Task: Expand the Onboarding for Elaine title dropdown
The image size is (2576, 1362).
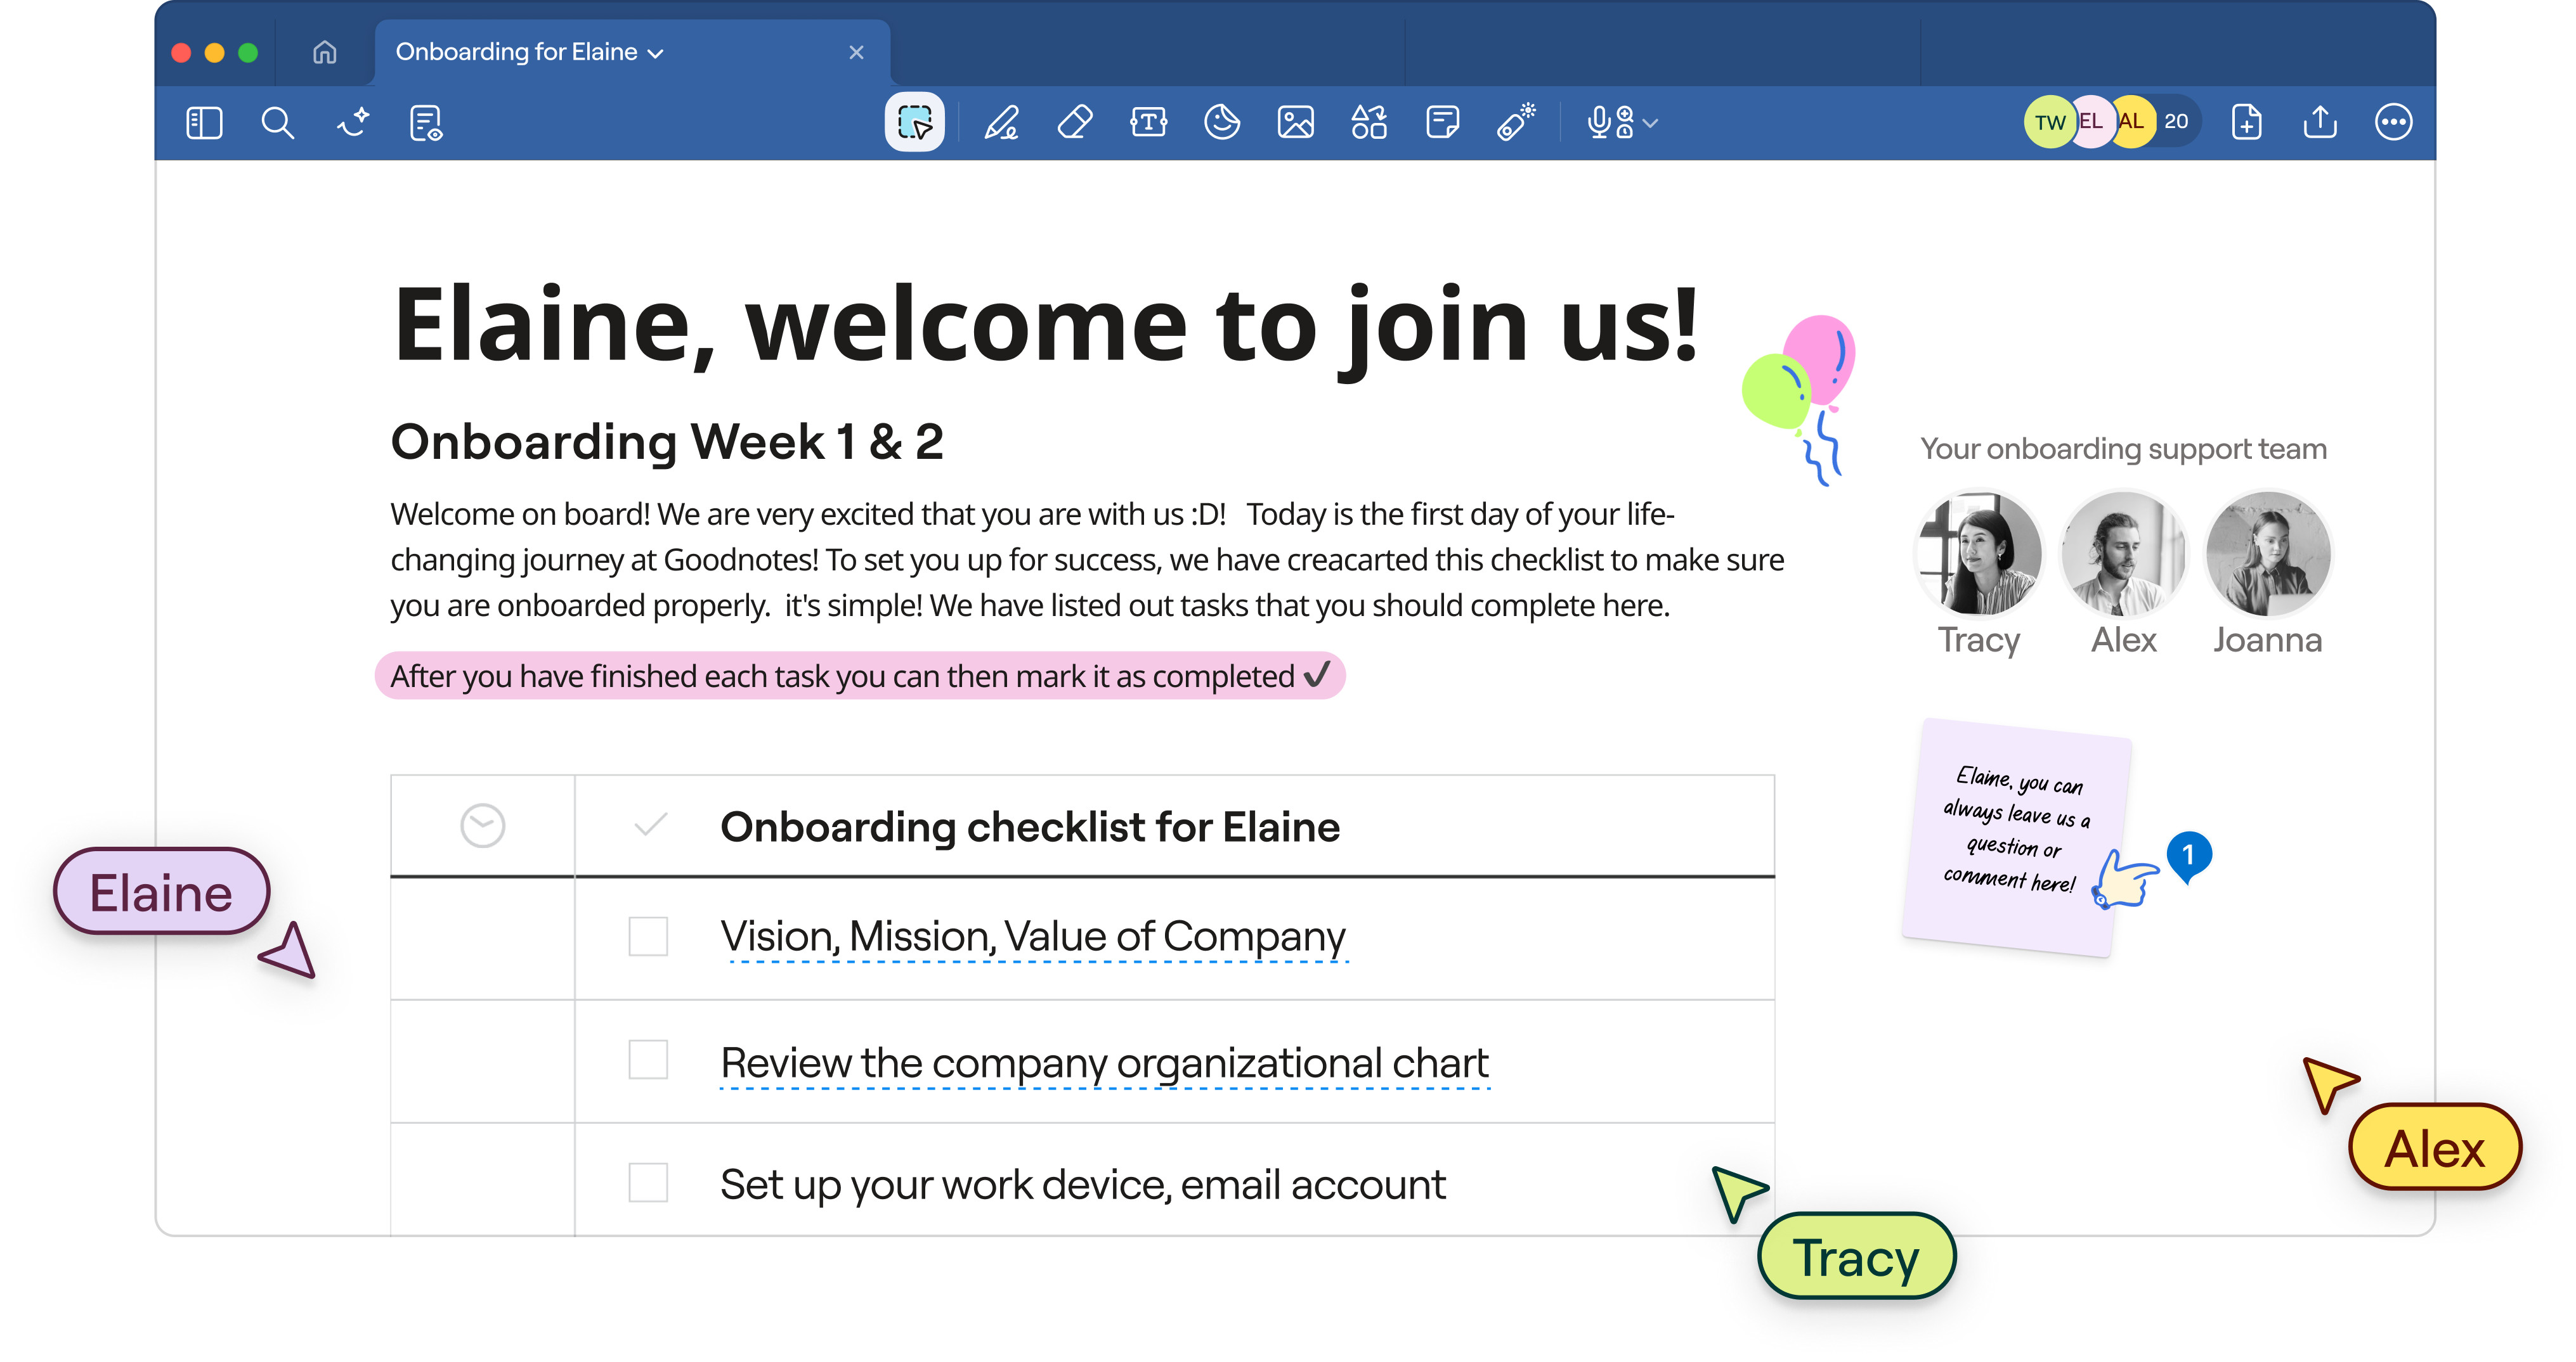Action: click(x=656, y=54)
